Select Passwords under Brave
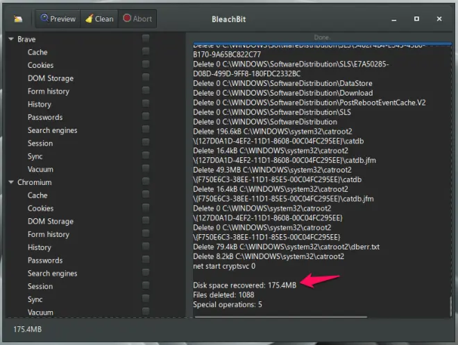This screenshot has height=345, width=458. [45, 117]
